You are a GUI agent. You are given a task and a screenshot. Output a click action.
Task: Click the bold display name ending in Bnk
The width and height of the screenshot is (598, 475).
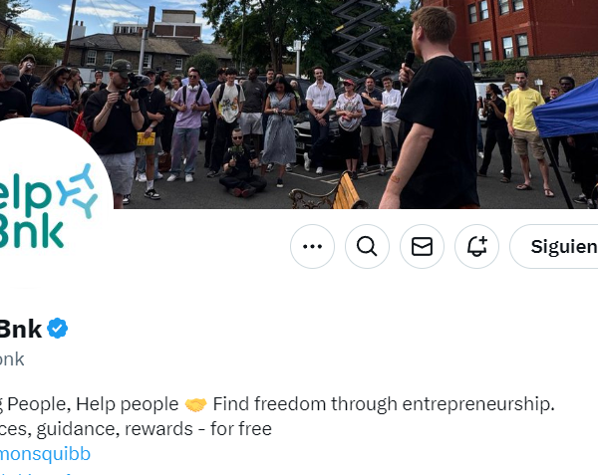21,329
